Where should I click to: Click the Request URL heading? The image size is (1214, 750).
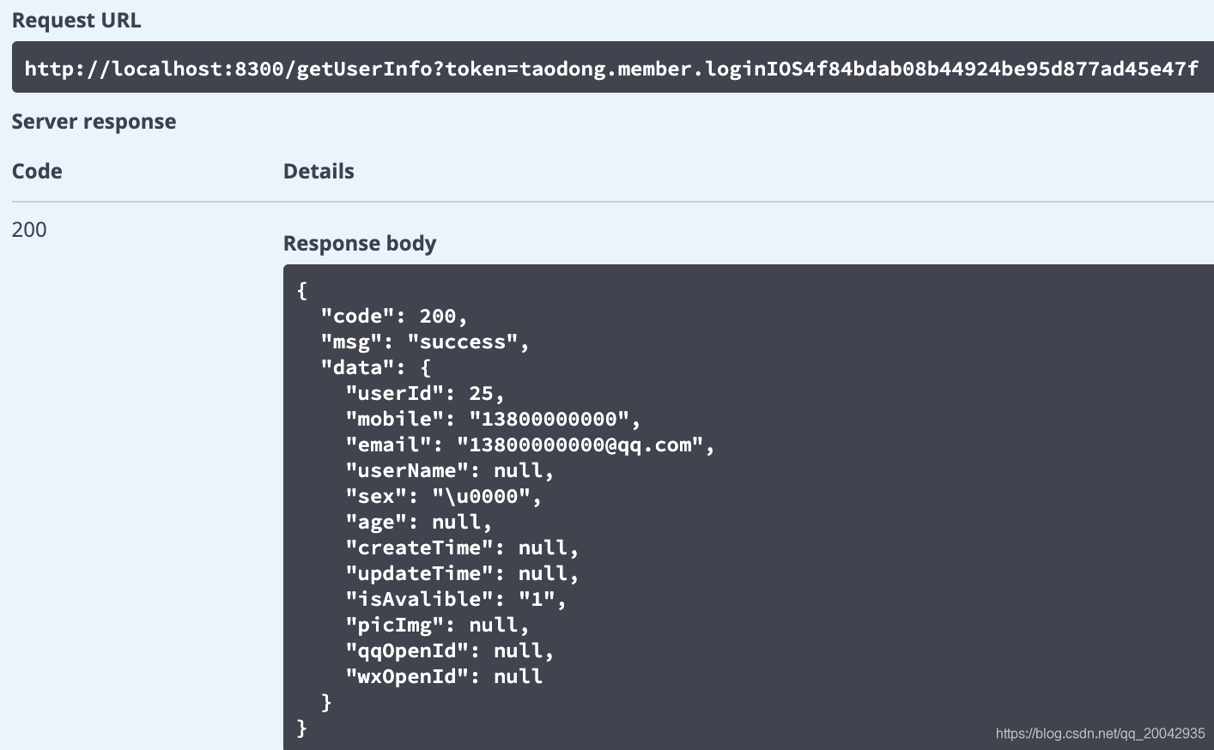[76, 21]
